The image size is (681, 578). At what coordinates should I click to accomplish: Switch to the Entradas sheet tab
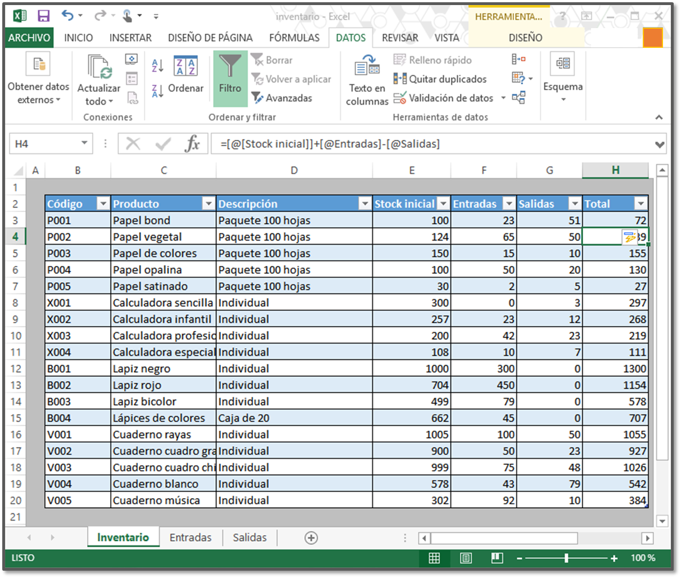pyautogui.click(x=191, y=538)
